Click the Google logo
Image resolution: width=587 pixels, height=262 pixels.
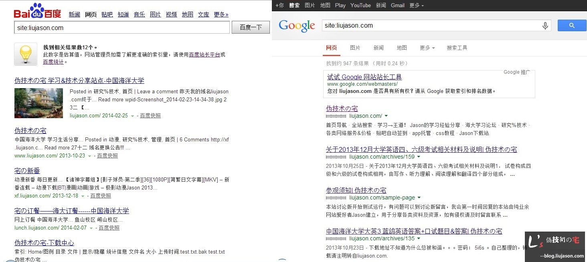click(x=297, y=26)
